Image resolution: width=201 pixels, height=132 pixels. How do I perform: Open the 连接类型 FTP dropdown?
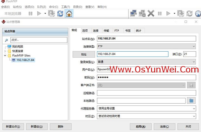[146, 46]
